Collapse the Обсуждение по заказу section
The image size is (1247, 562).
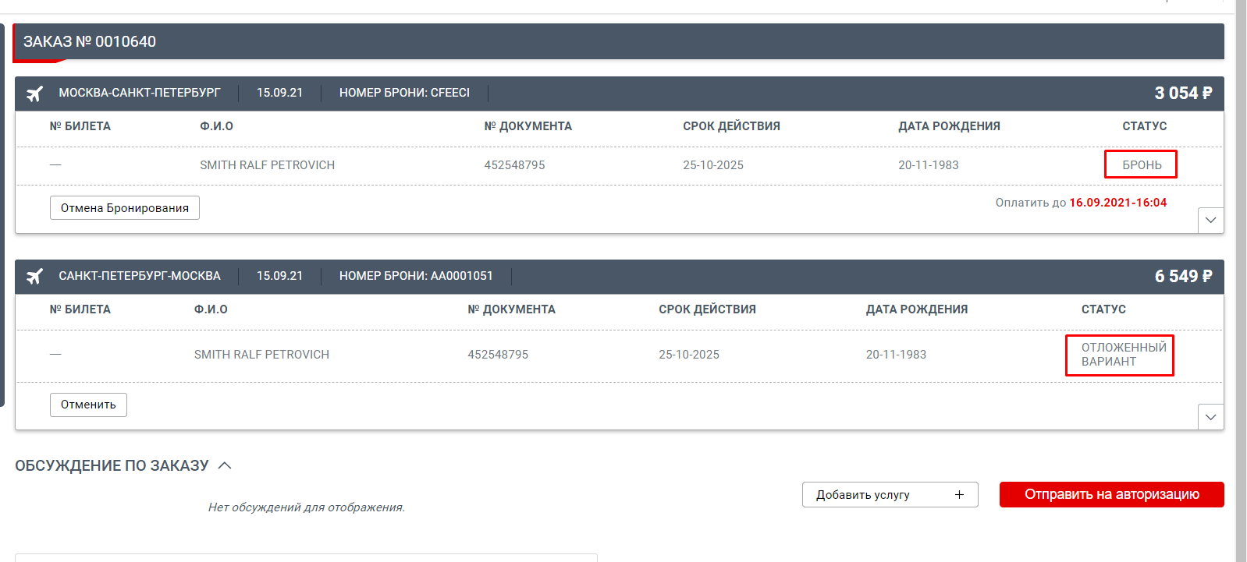[x=225, y=465]
